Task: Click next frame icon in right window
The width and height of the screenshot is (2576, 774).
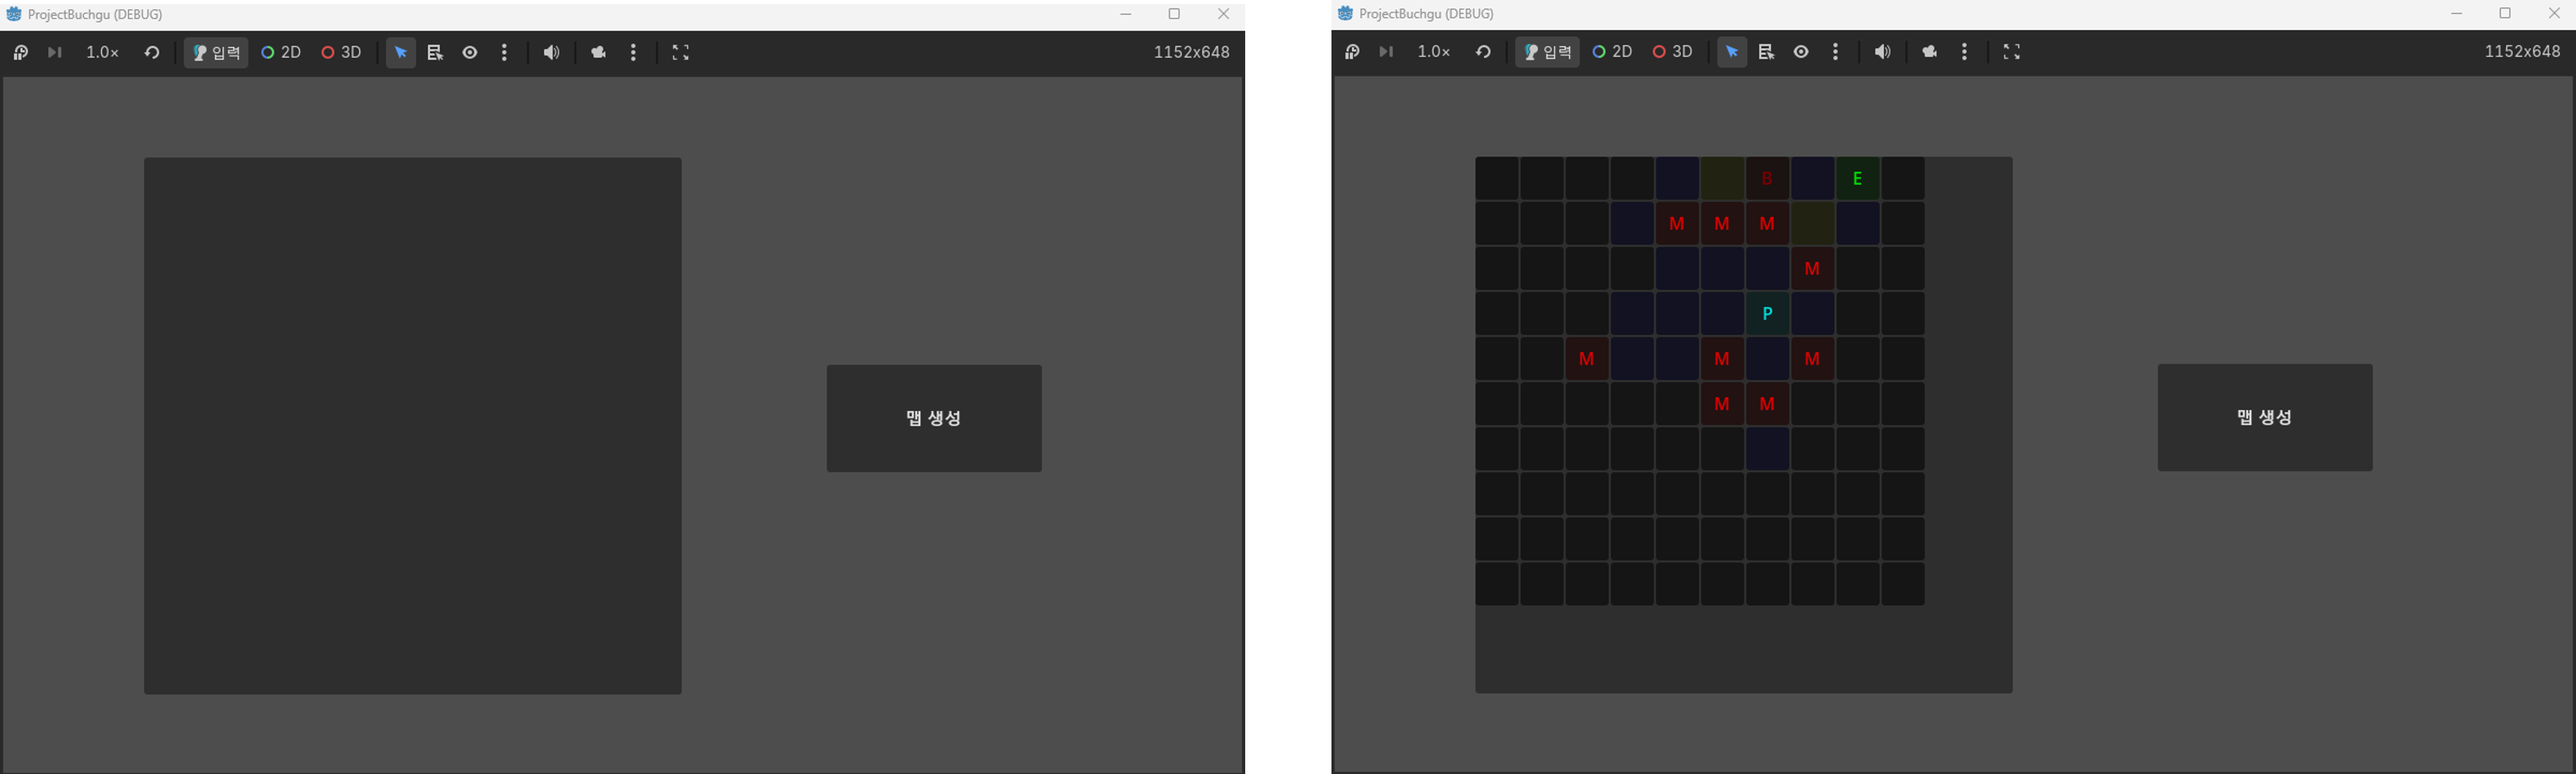Action: tap(1386, 52)
